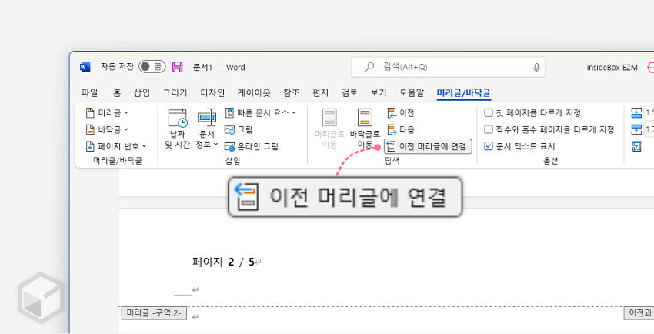
Task: Click the 문서 정보 icon
Action: [x=206, y=118]
